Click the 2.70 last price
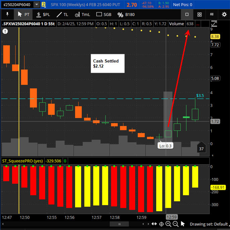The image size is (230, 230). tap(131, 5)
